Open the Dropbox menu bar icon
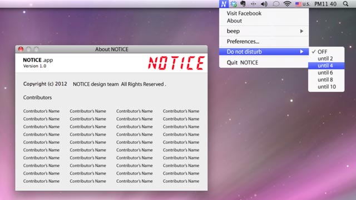The image size is (356, 200). pos(234,4)
